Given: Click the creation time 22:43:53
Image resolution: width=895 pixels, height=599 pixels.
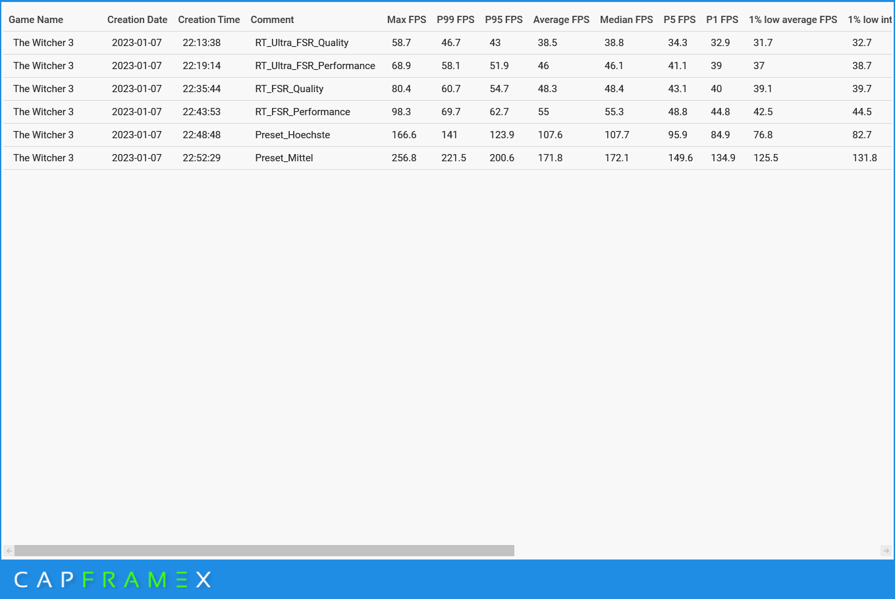Looking at the screenshot, I should click(202, 112).
